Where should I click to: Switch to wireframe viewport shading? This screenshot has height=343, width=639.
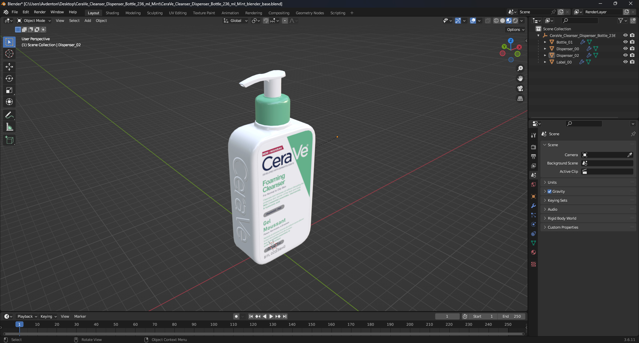[x=496, y=21]
